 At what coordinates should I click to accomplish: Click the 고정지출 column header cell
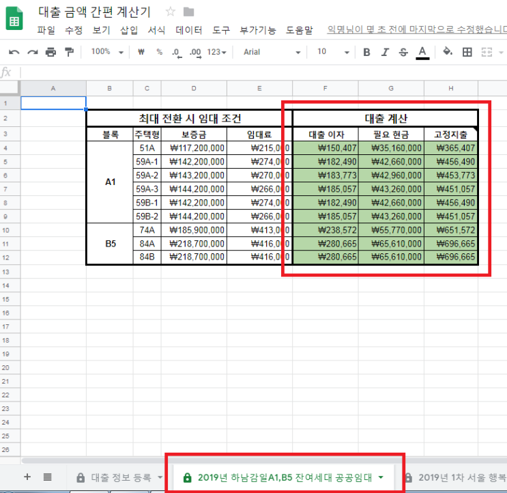tap(451, 135)
